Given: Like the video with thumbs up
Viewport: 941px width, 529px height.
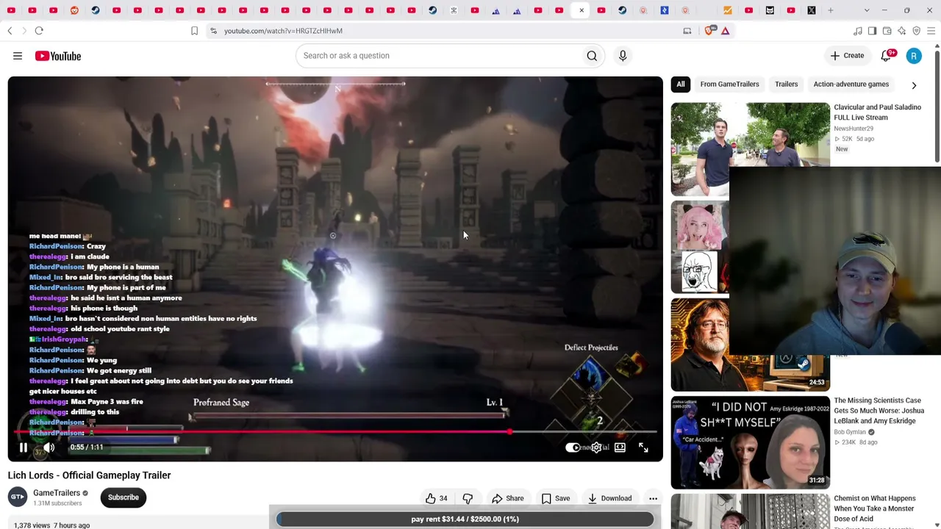Looking at the screenshot, I should pyautogui.click(x=431, y=498).
